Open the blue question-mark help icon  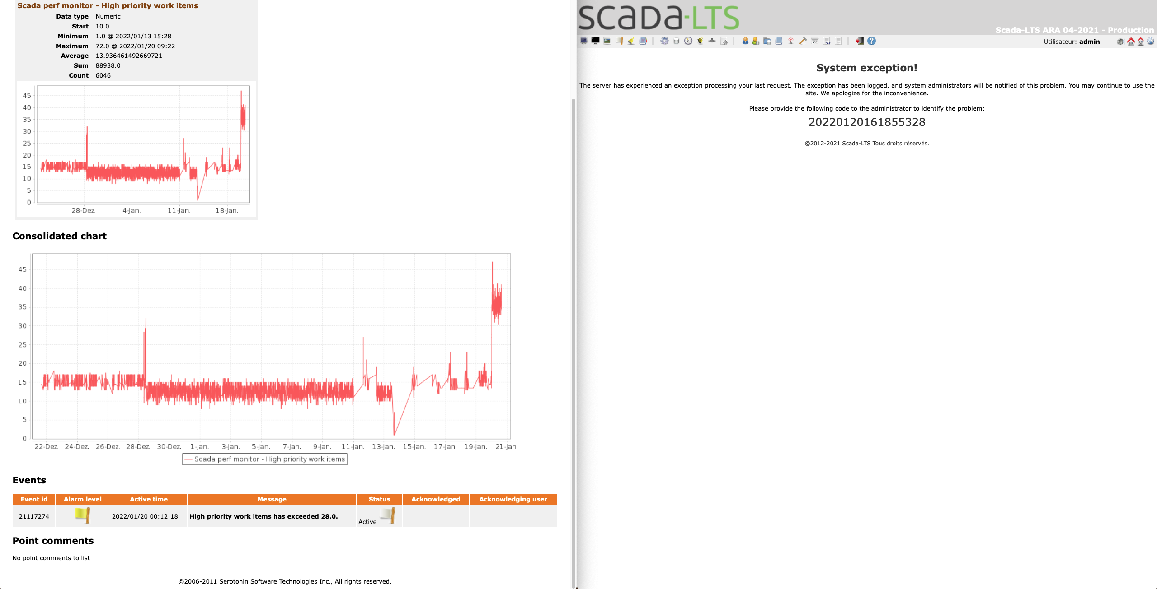[871, 41]
